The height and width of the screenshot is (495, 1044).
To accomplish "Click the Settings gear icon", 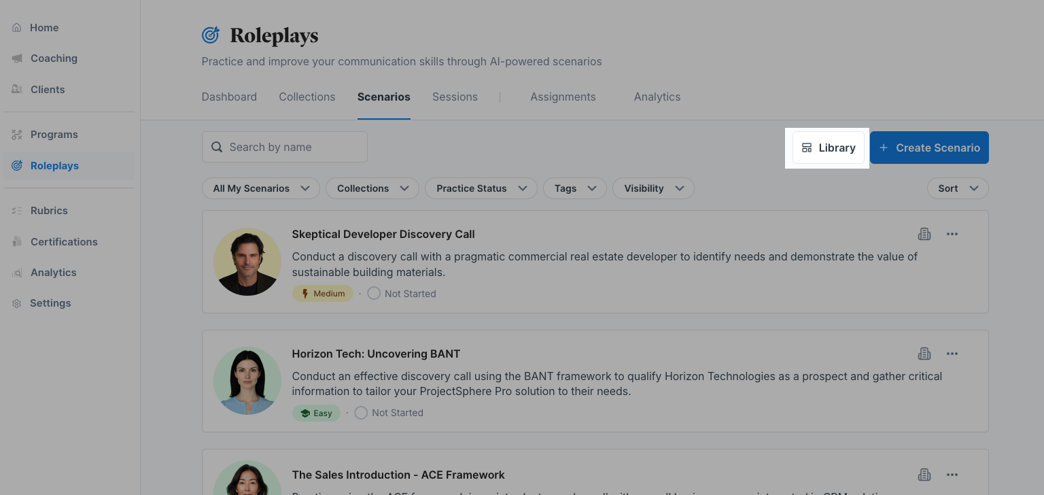I will [17, 303].
